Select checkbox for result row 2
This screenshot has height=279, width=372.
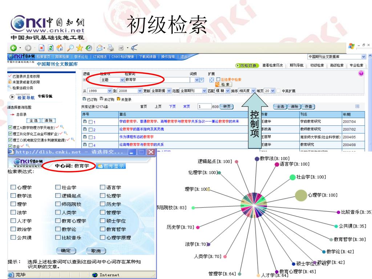[90, 130]
